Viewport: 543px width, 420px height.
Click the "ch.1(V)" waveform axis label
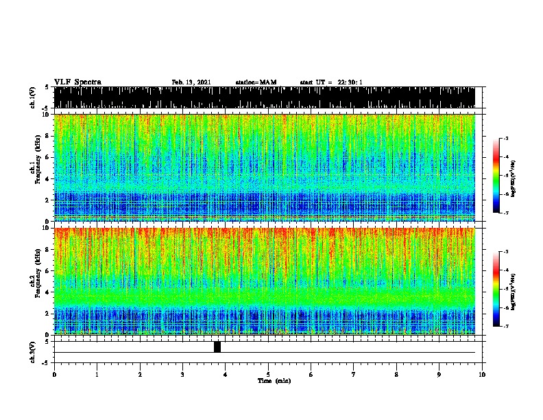[32, 97]
